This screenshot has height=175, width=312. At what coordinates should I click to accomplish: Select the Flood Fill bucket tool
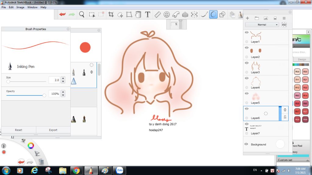[138, 15]
